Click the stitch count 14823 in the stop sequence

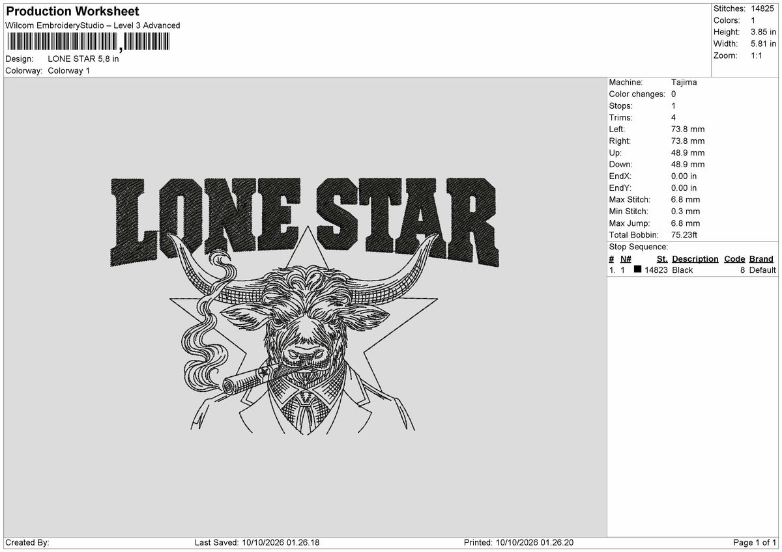coord(656,269)
